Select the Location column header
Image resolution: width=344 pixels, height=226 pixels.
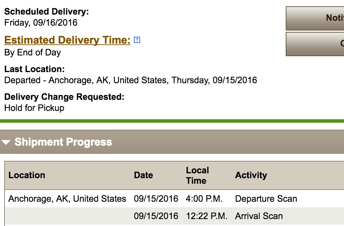click(x=27, y=175)
